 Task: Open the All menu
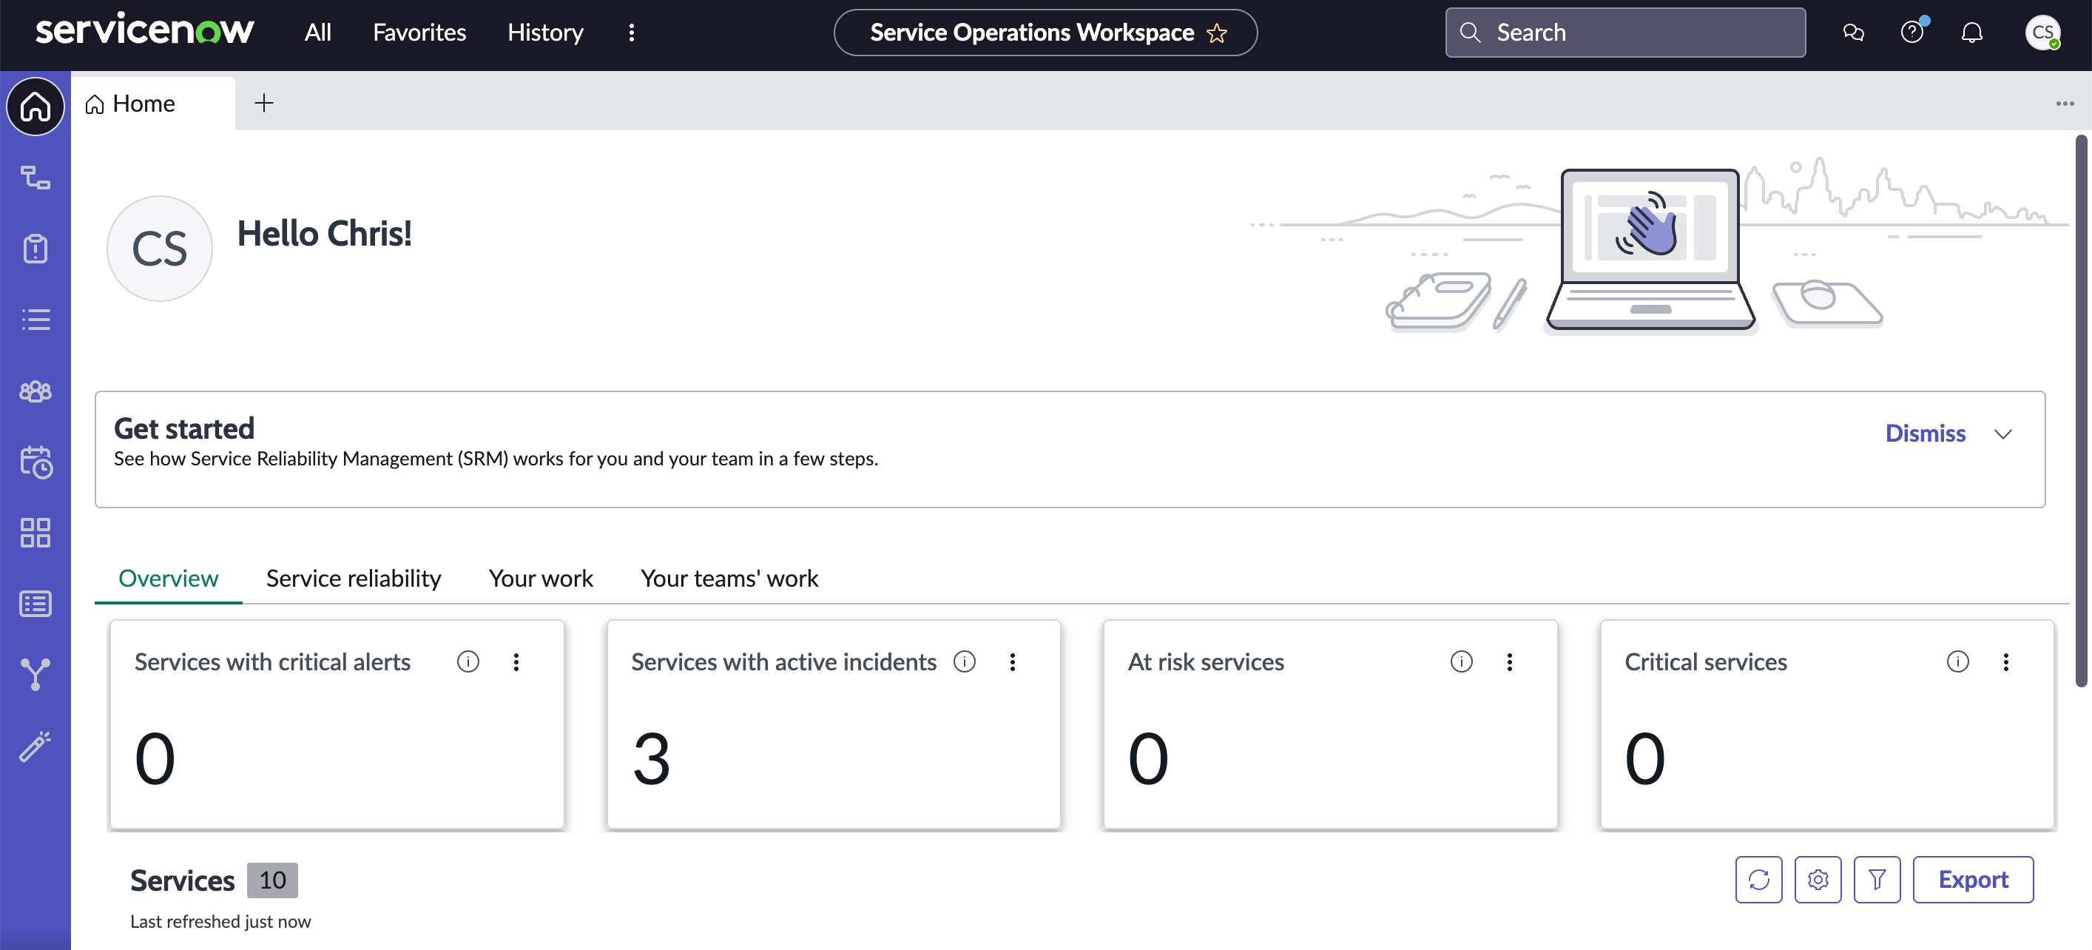(317, 33)
